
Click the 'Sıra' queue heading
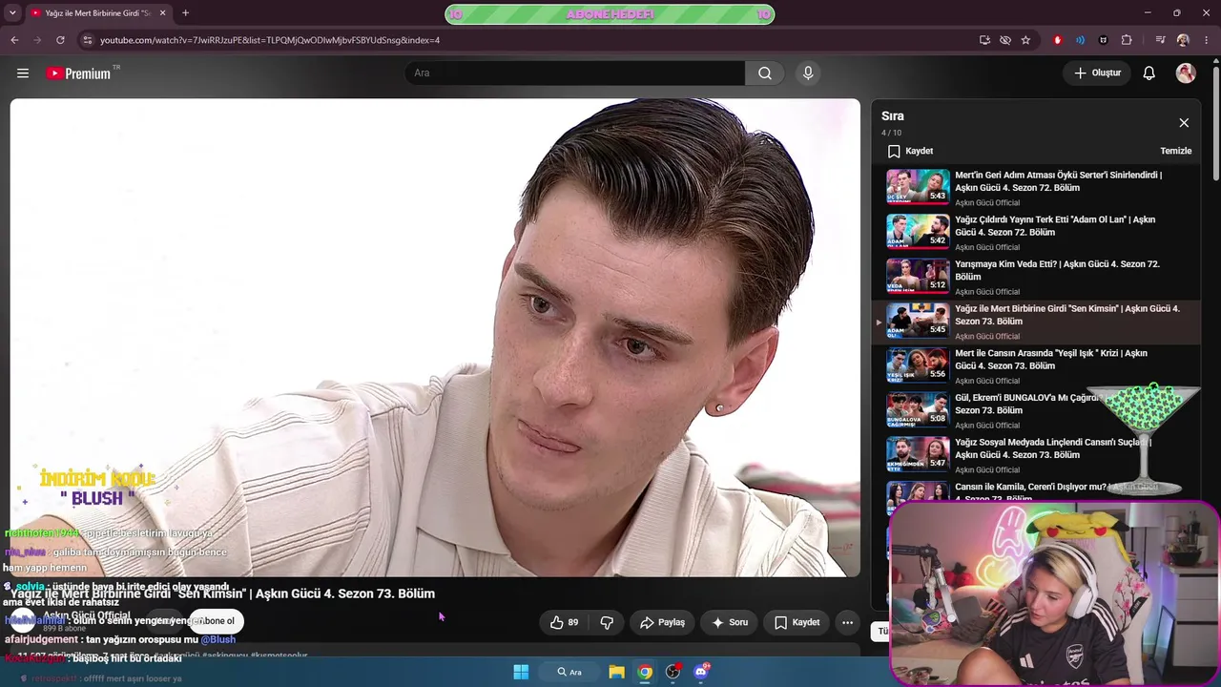pos(893,116)
